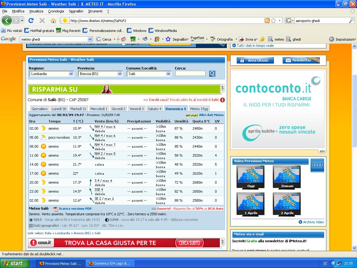This screenshot has height=268, width=357.
Task: Open the Oggi video forecast thumbnail
Action: coord(250,177)
